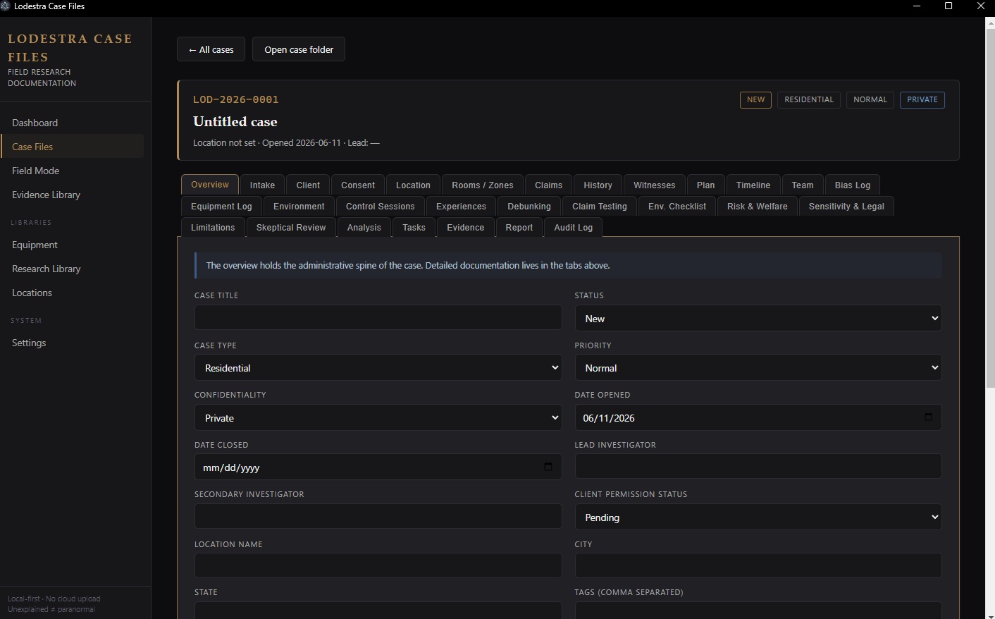The image size is (995, 619).
Task: Click the Open case folder button
Action: (x=299, y=49)
